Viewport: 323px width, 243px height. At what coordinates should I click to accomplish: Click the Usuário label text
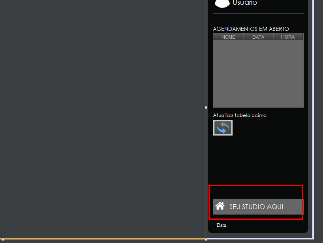(245, 3)
